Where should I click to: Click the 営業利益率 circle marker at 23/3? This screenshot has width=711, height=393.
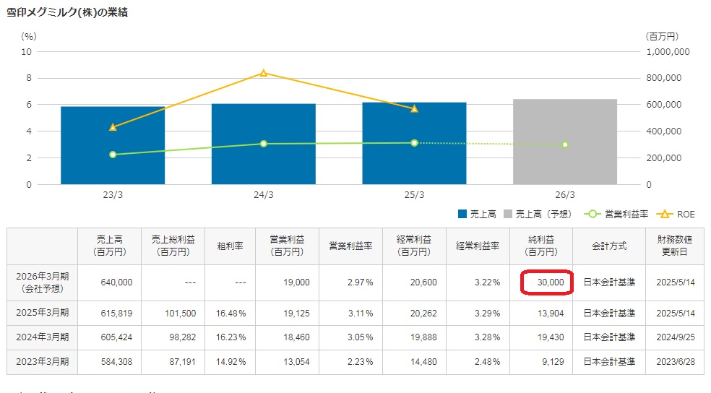(113, 155)
